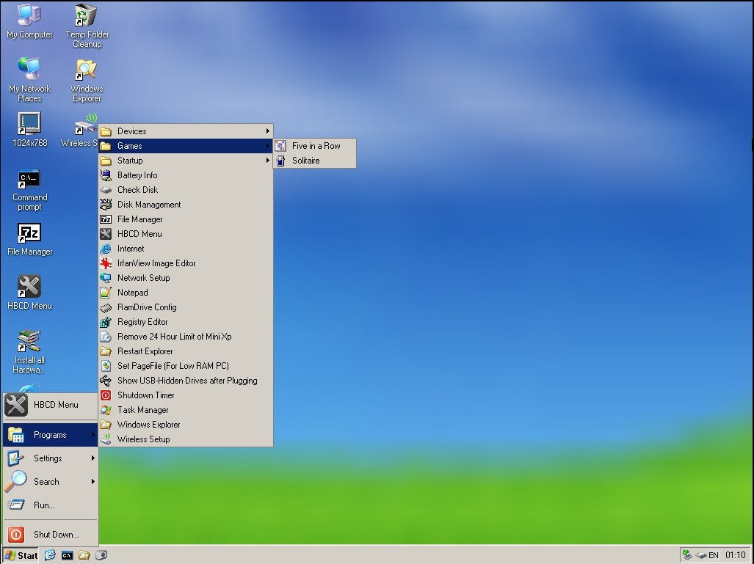Click the Internet Explorer icon in menu
Image resolution: width=754 pixels, height=564 pixels.
pos(106,249)
